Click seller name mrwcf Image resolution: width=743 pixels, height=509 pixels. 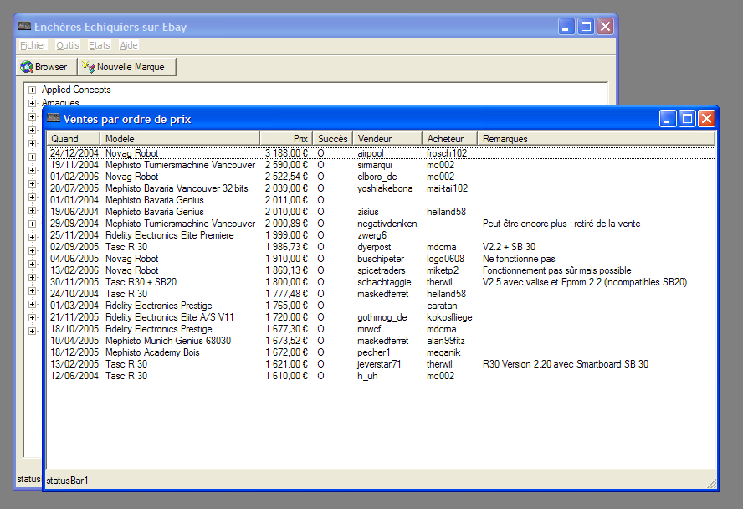tap(369, 329)
